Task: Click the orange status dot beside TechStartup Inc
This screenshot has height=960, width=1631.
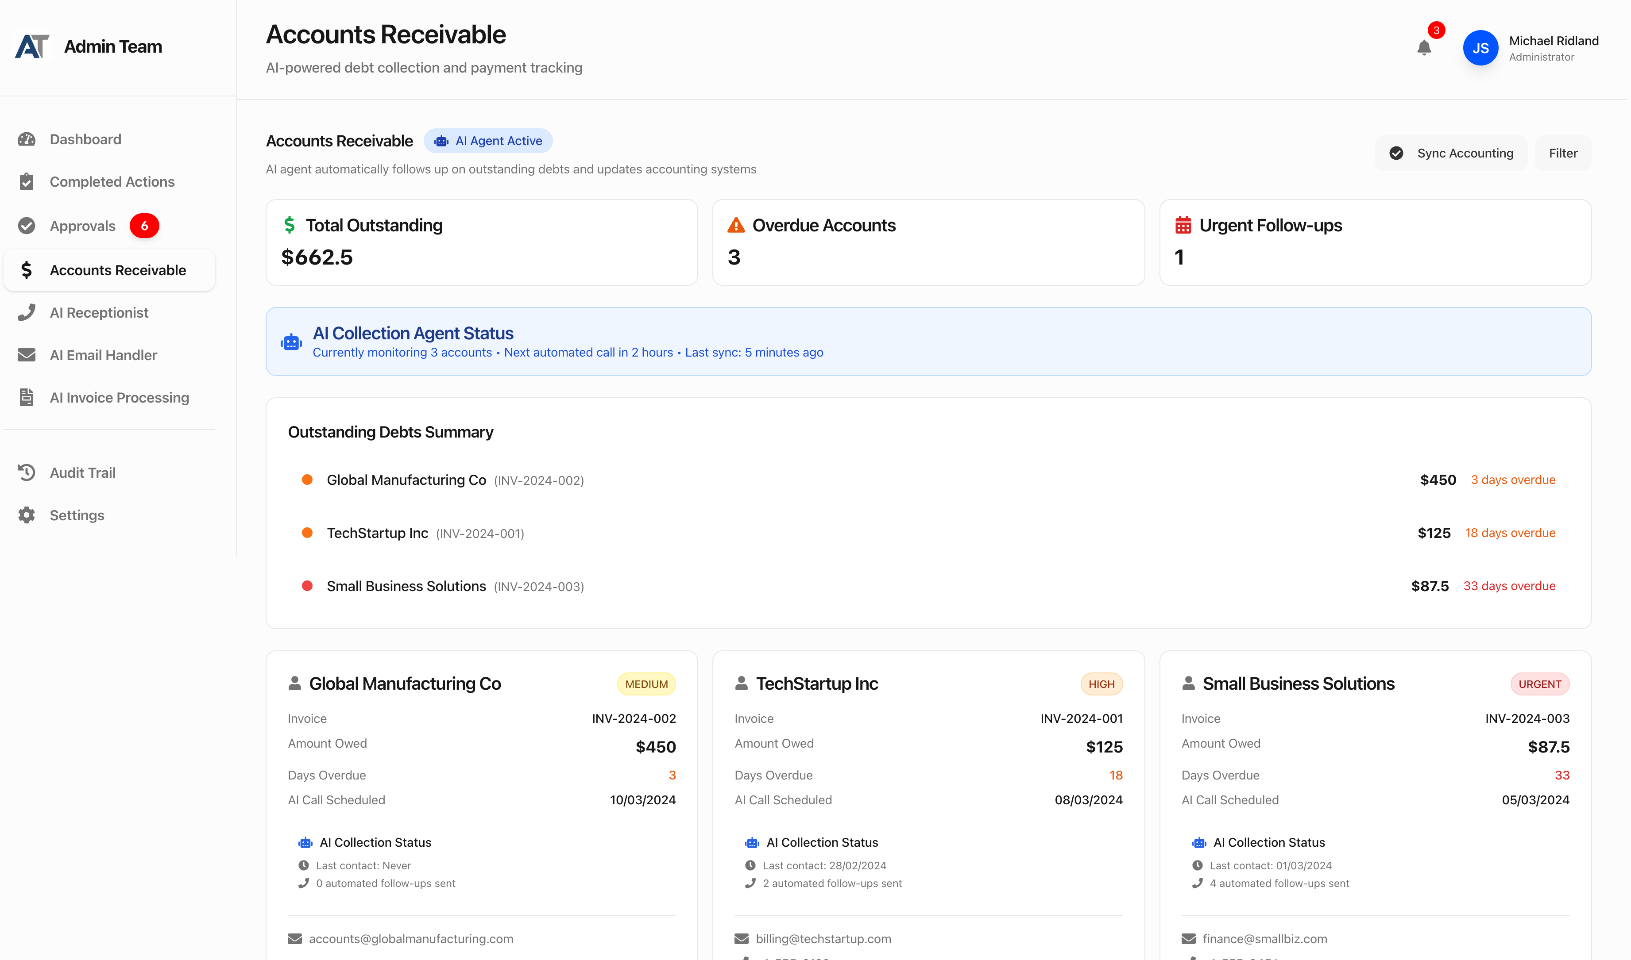Action: click(307, 532)
